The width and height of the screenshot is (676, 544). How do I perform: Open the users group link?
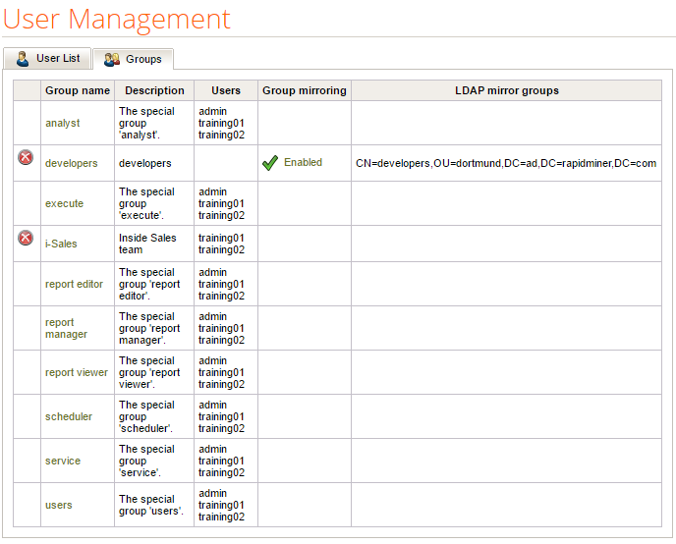59,506
